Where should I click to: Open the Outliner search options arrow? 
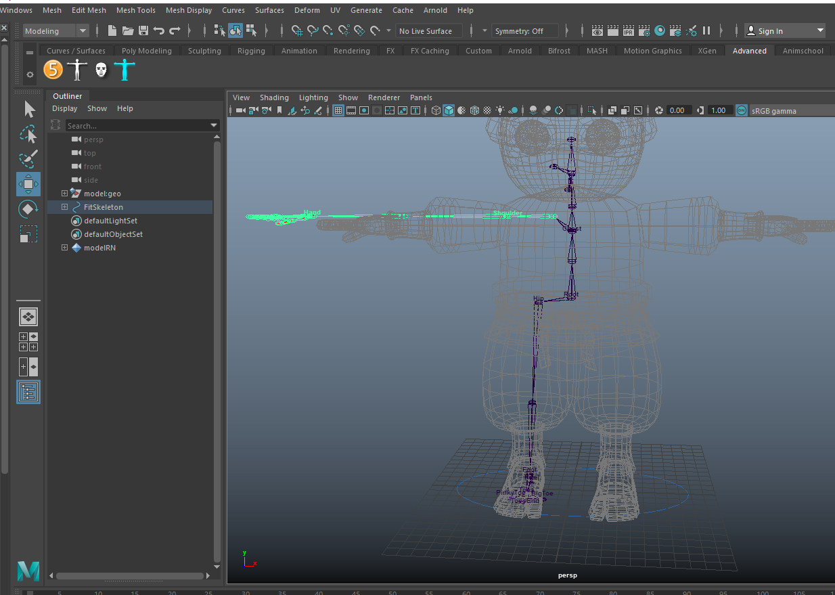tap(214, 125)
